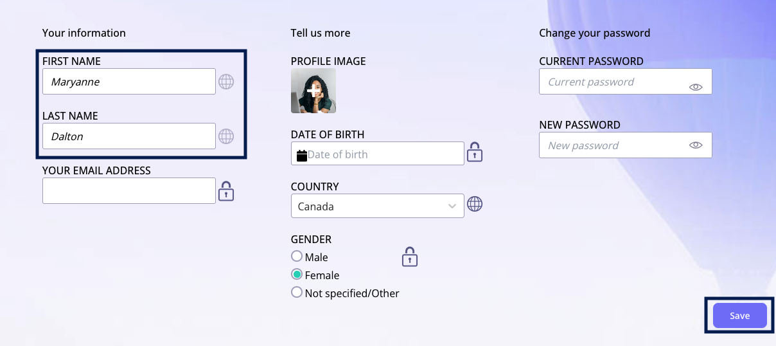Select the Female gender option
Viewport: 776px width, 346px height.
coord(297,274)
